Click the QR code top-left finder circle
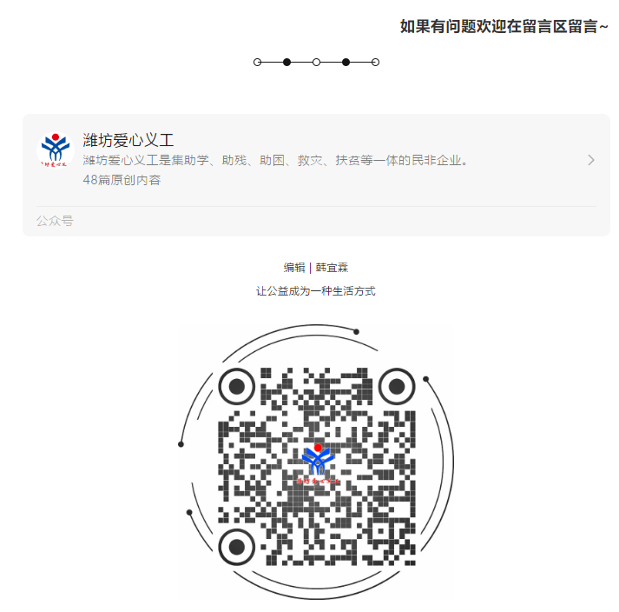Image resolution: width=619 pixels, height=612 pixels. pos(237,386)
